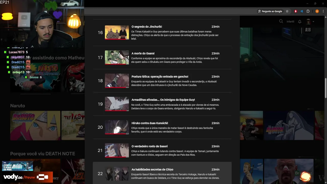Expand the Netflix profile dropdown caret
Viewport: 327px width, 184px height.
click(313, 22)
